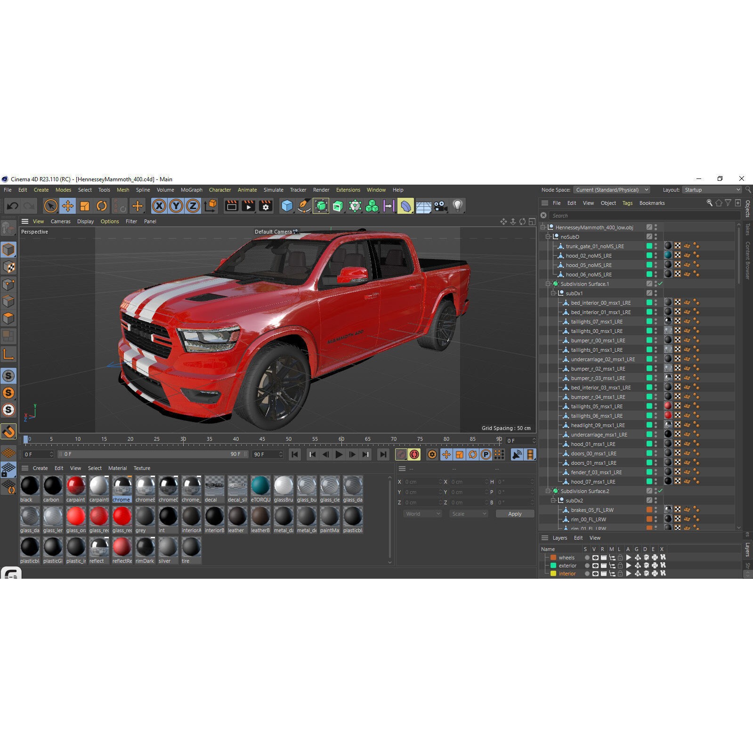Select hood_01_msx1_LRE object
753x753 pixels.
tap(593, 444)
